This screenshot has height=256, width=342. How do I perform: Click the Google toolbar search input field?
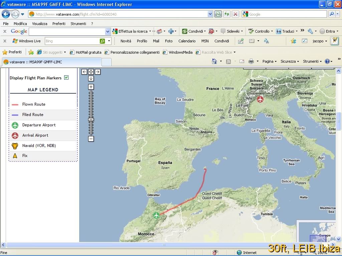(x=67, y=32)
